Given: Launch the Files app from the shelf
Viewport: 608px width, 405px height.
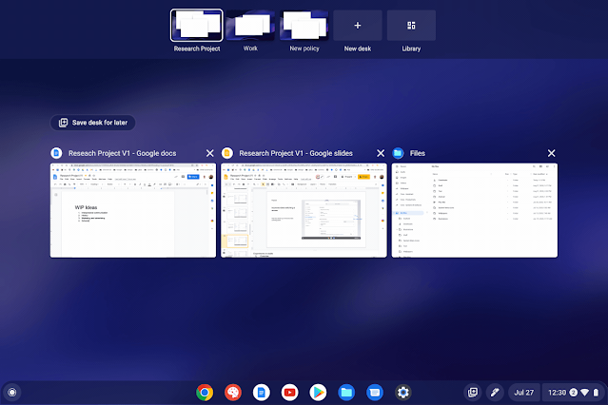Looking at the screenshot, I should pyautogui.click(x=346, y=393).
